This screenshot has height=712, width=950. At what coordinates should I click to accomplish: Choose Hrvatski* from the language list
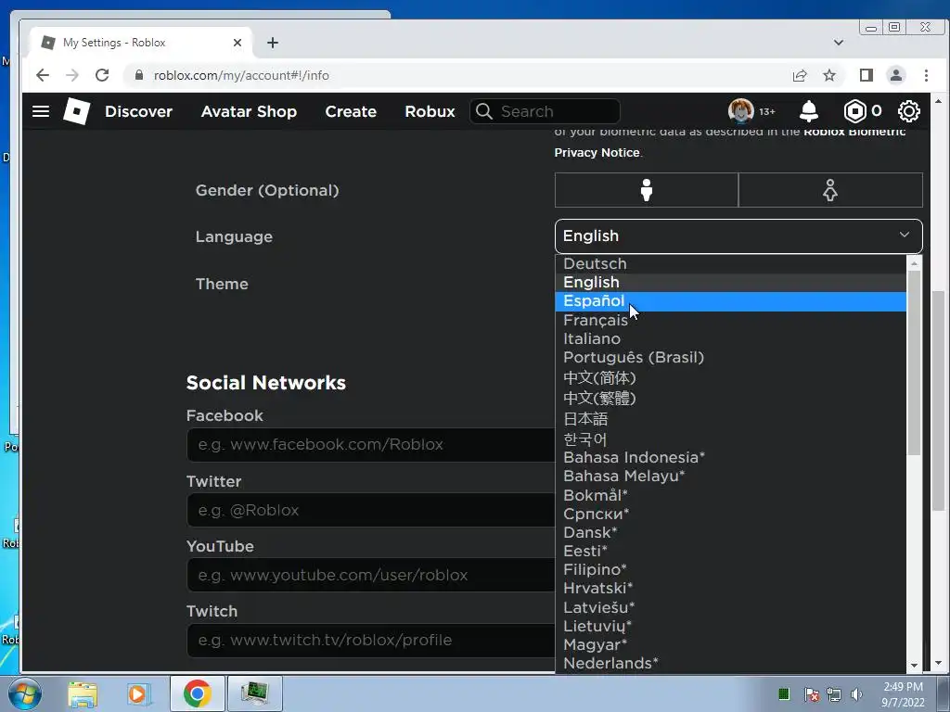click(x=731, y=589)
